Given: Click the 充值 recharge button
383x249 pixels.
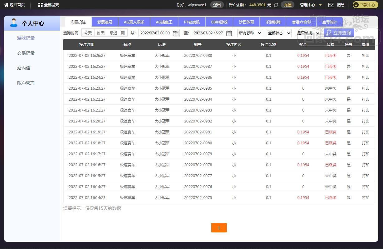Looking at the screenshot, I should coord(287,5).
